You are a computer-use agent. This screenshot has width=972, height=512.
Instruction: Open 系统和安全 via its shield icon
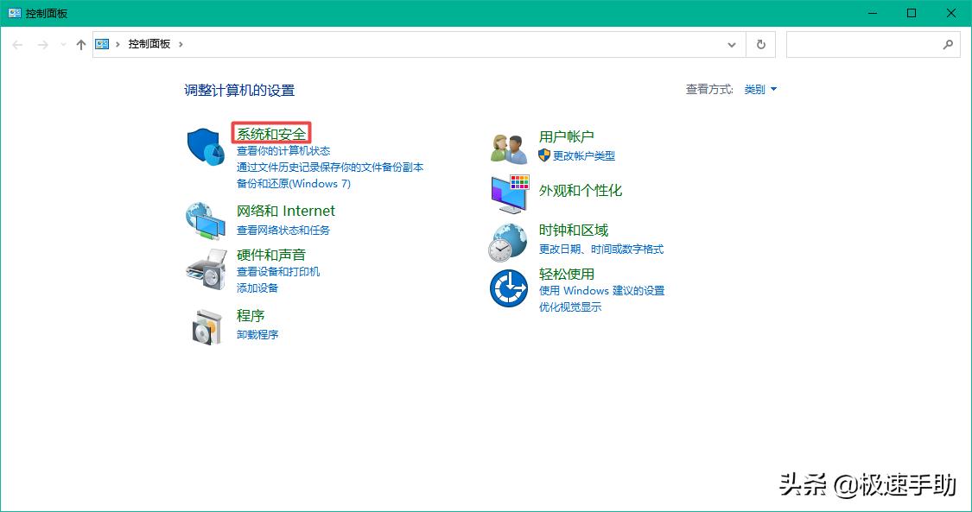(205, 147)
